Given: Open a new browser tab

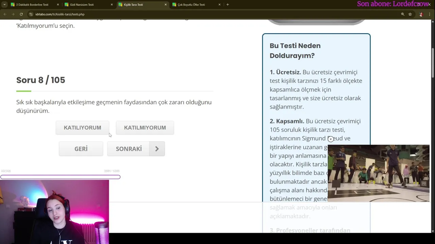Looking at the screenshot, I should 227,5.
